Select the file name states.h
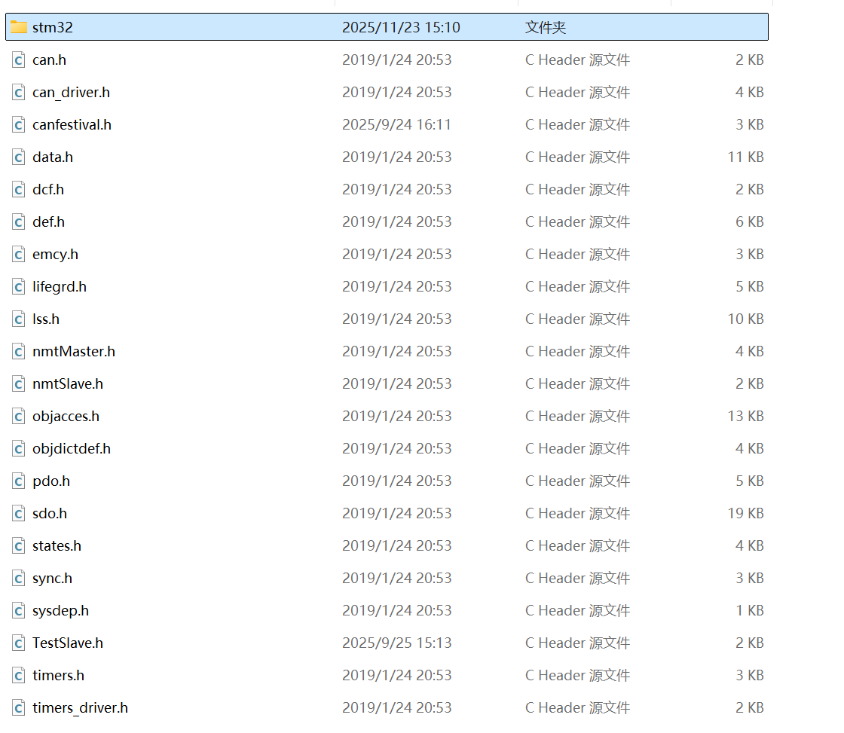Viewport: 844px width, 733px height. 57,545
